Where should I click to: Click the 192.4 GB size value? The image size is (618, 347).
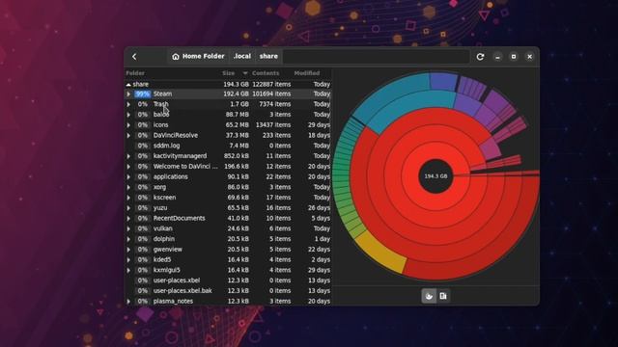click(x=236, y=94)
